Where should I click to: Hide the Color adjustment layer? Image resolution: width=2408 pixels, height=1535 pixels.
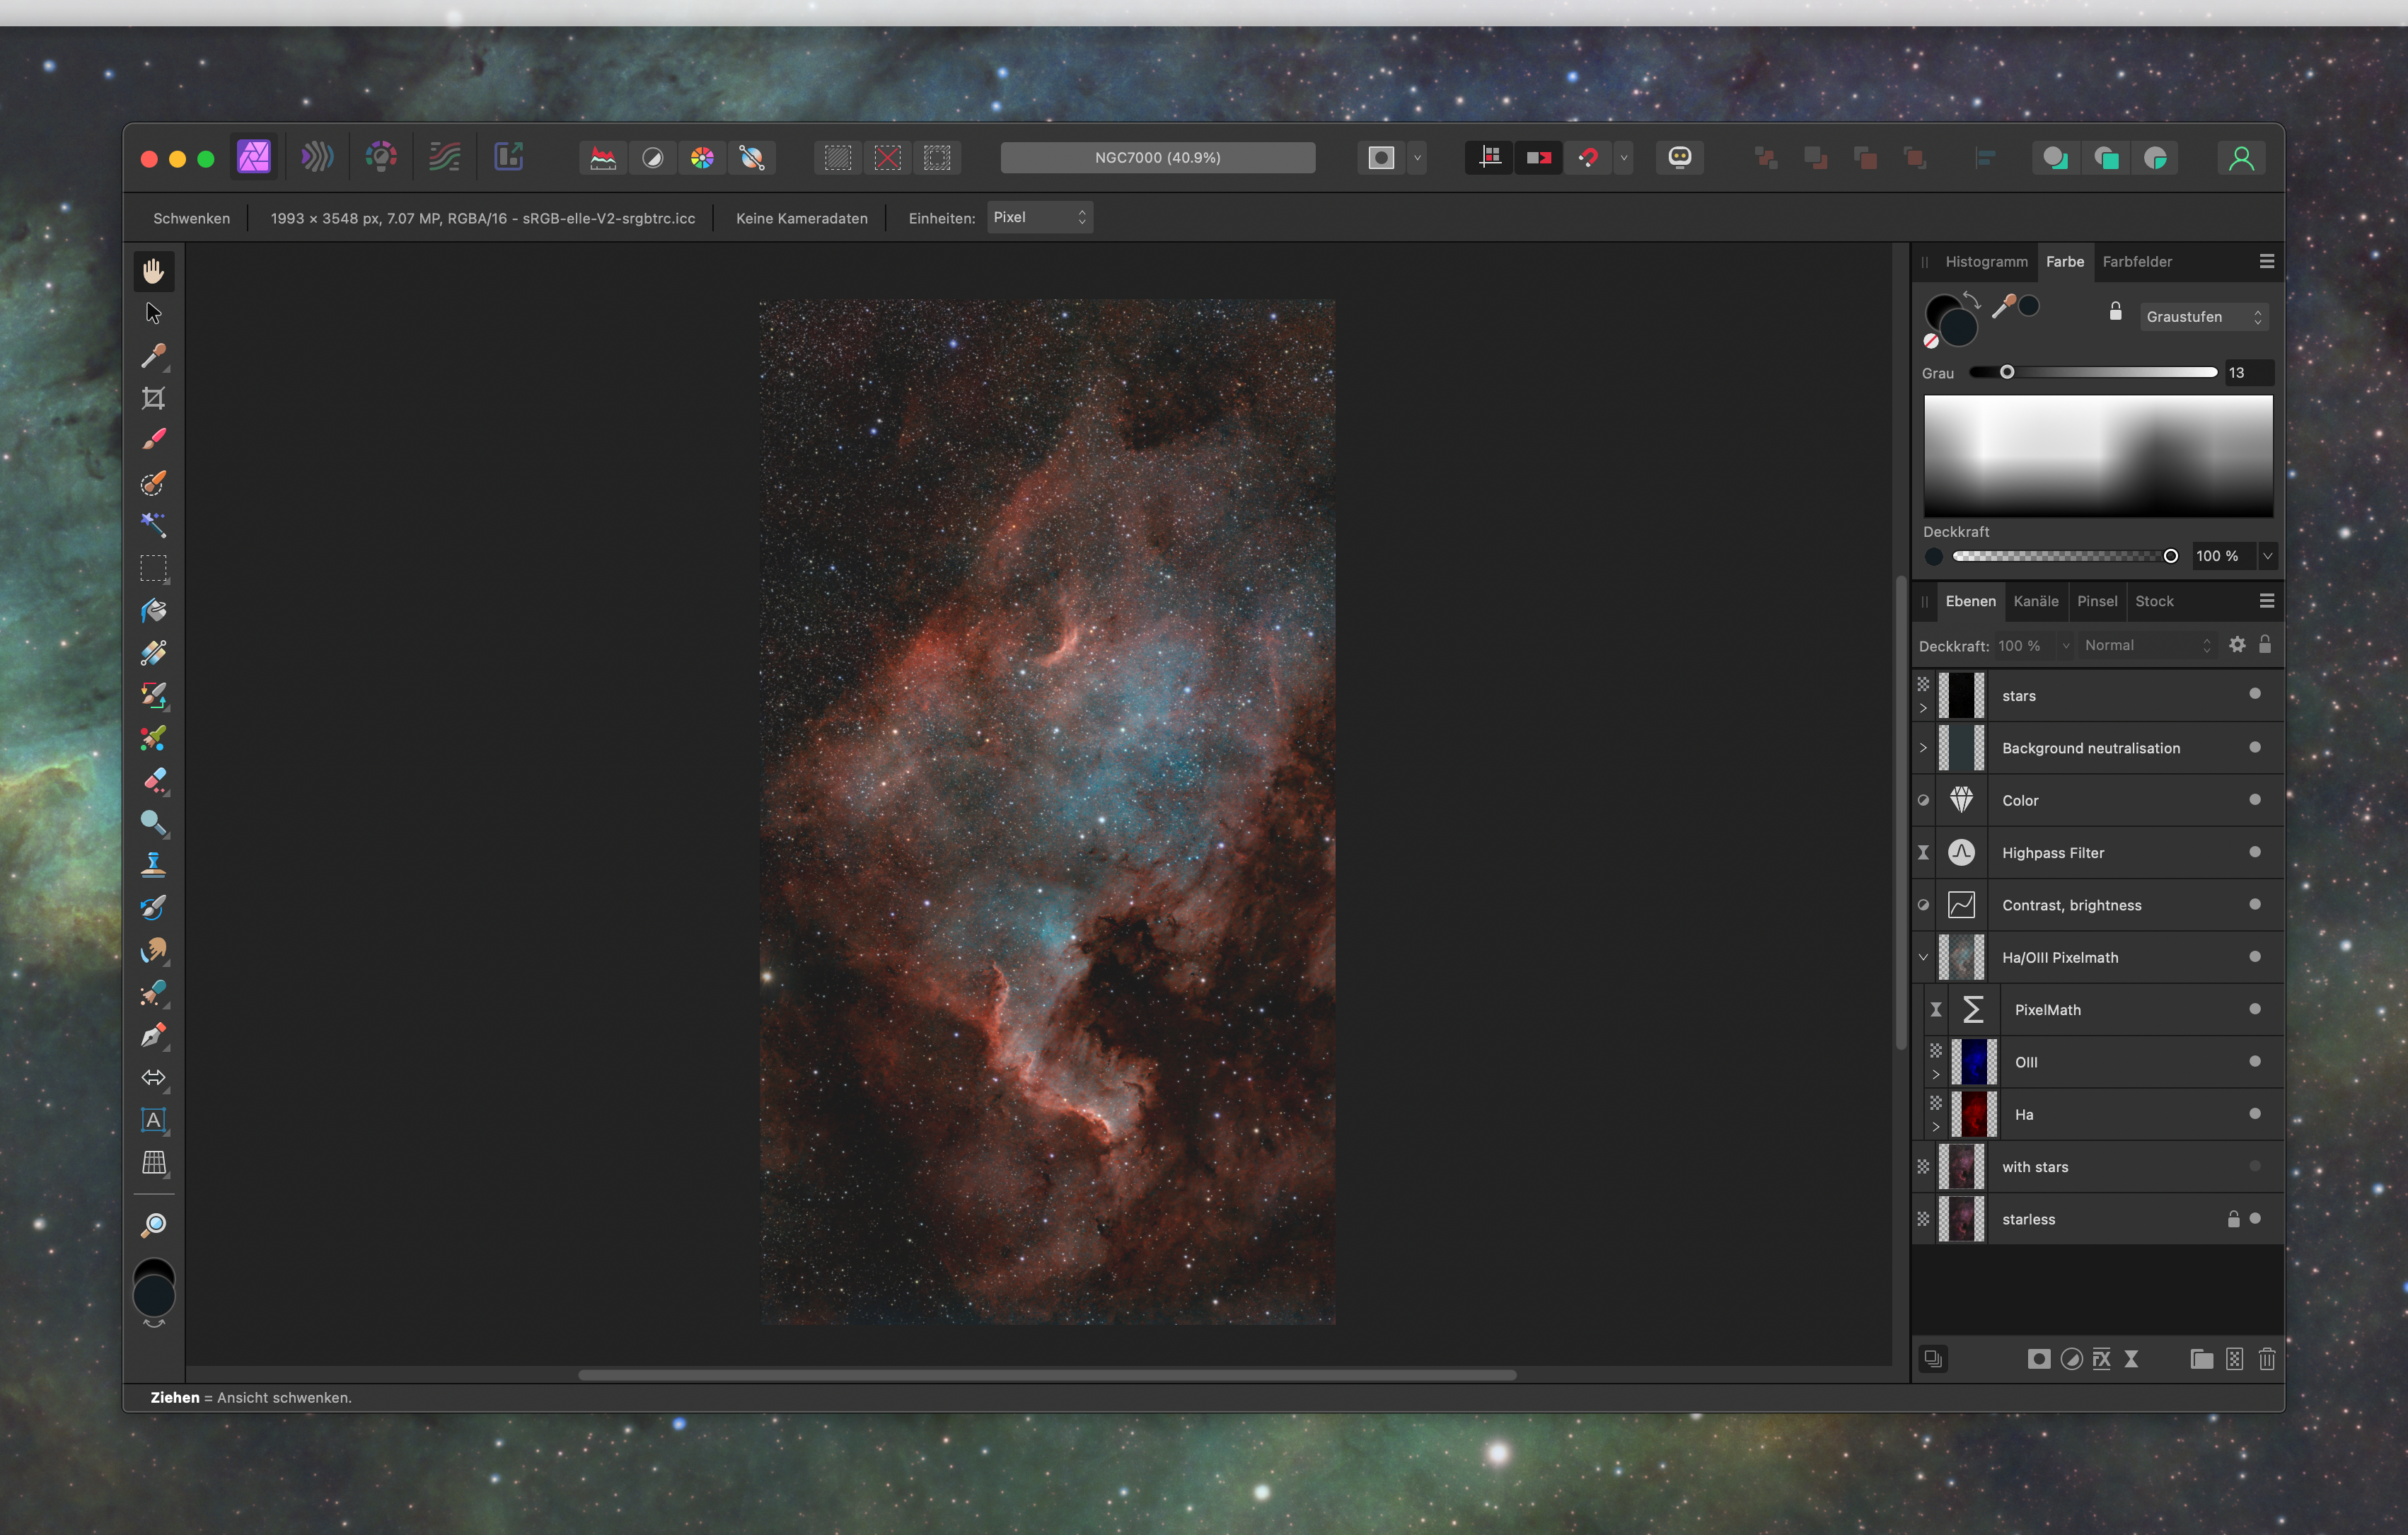tap(2255, 799)
